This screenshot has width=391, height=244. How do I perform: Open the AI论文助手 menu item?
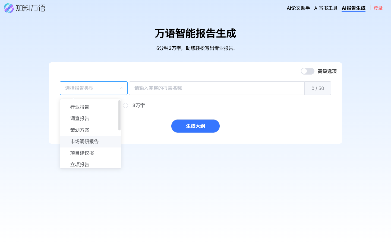tap(298, 8)
